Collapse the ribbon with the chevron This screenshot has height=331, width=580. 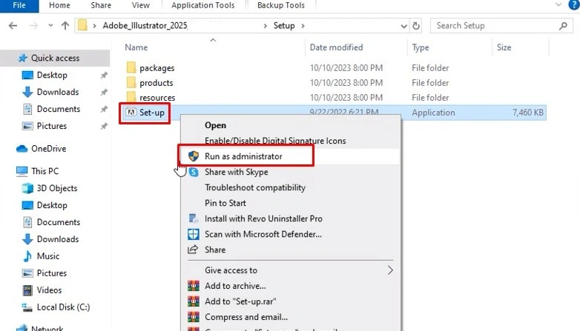pyautogui.click(x=558, y=4)
